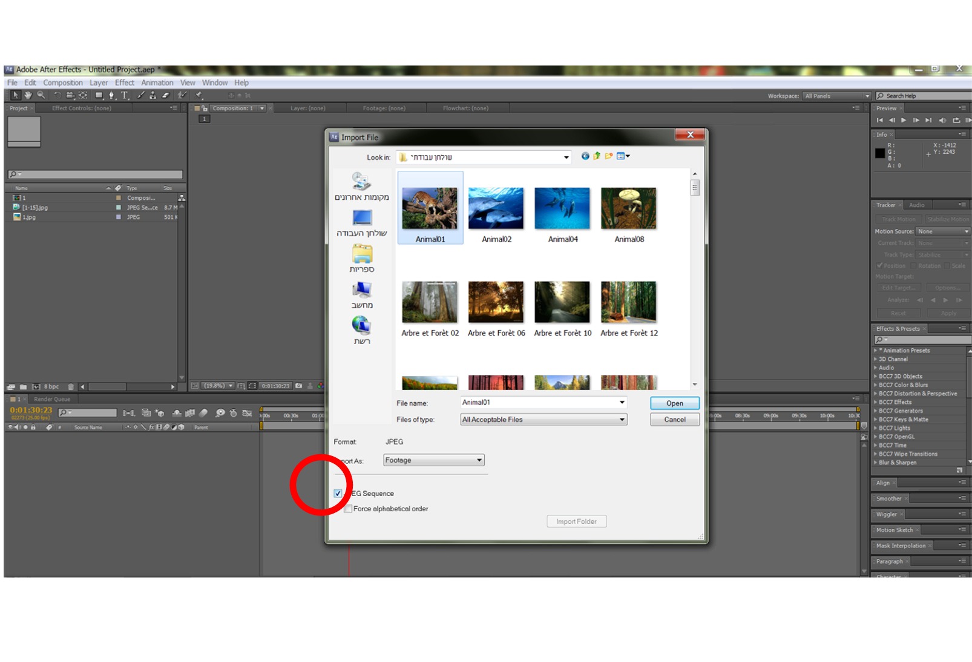Select the Selection arrow tool
972x662 pixels.
15,95
